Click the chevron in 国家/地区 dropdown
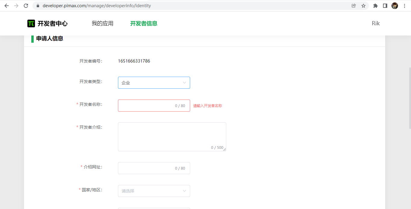Screen dimensions: 411x209 [184, 191]
